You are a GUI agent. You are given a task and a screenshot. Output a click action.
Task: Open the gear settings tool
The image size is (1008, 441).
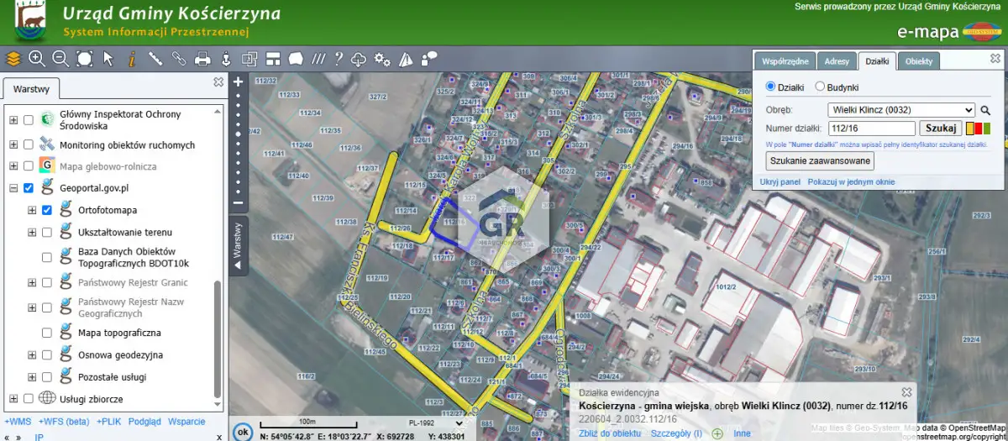(x=382, y=59)
